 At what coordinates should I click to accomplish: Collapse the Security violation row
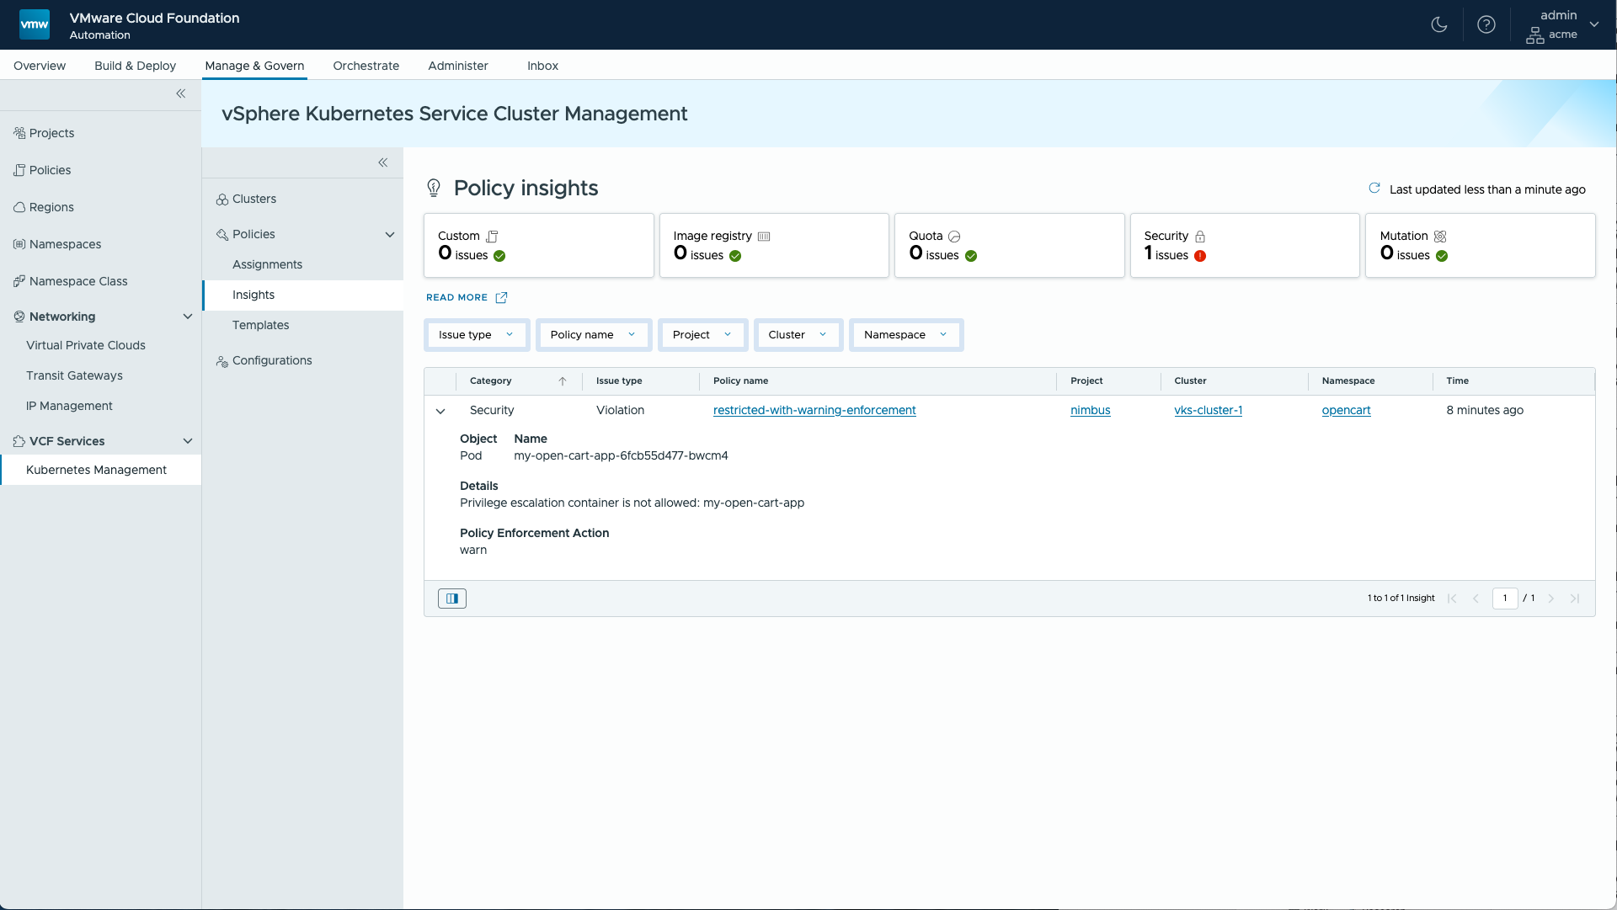(440, 411)
